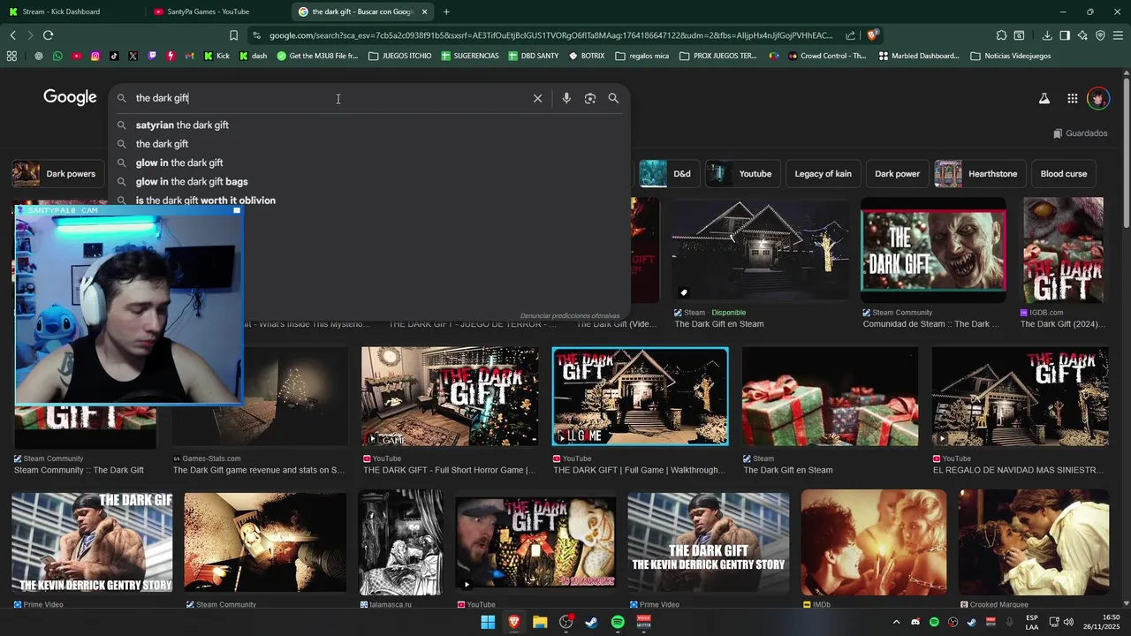Image resolution: width=1131 pixels, height=636 pixels.
Task: Open the Kick bookmark
Action: click(216, 56)
